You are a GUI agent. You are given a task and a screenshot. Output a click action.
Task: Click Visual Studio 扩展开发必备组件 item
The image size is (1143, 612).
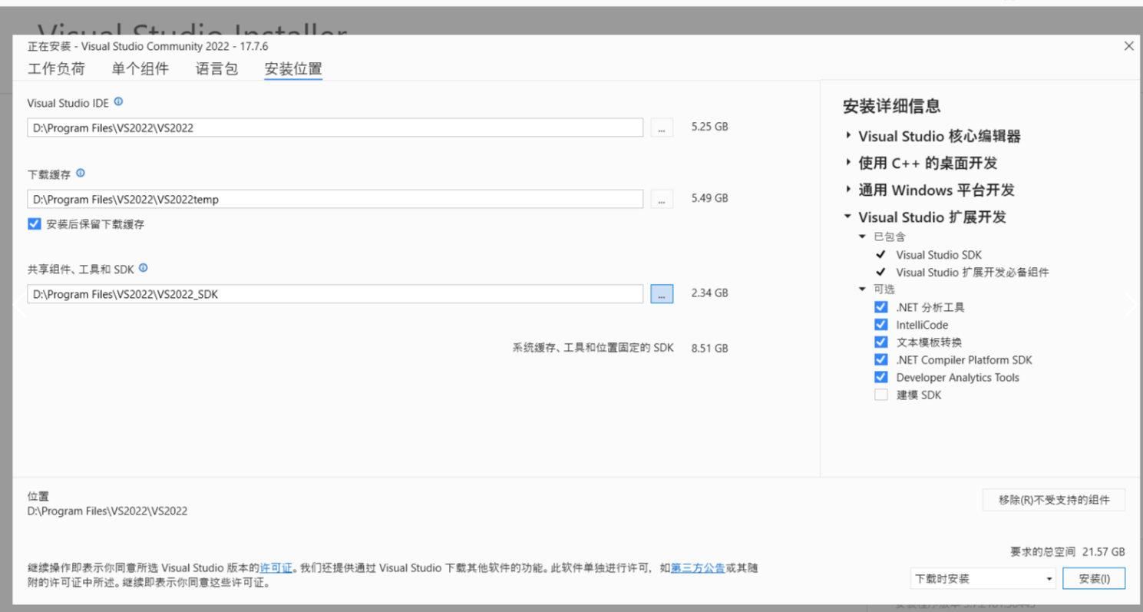point(973,272)
